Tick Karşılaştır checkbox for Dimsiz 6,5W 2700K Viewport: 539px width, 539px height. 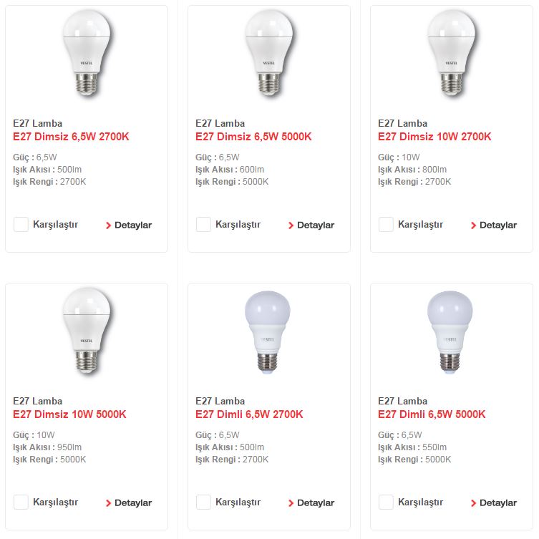tap(21, 225)
